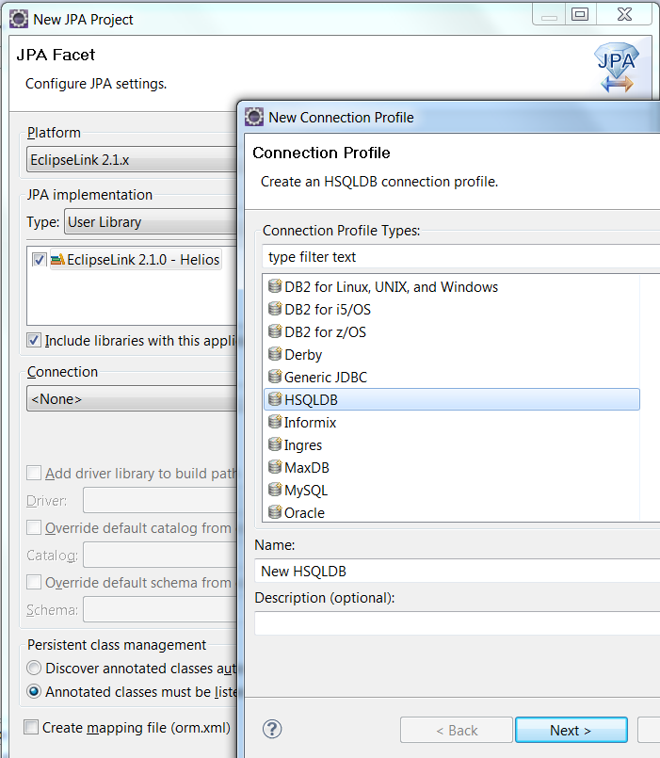This screenshot has width=660, height=758.
Task: Select Annotated classes must be listed option
Action: 34,692
